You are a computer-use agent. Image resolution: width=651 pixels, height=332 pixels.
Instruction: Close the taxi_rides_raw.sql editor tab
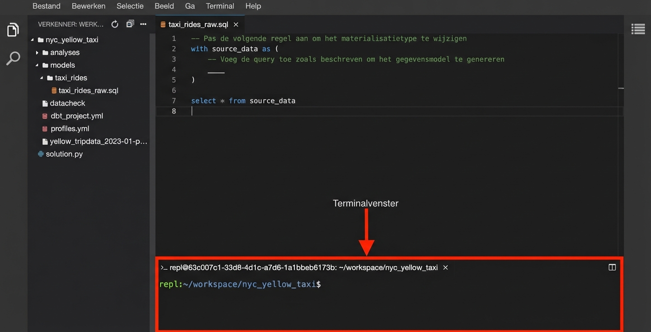(x=236, y=25)
